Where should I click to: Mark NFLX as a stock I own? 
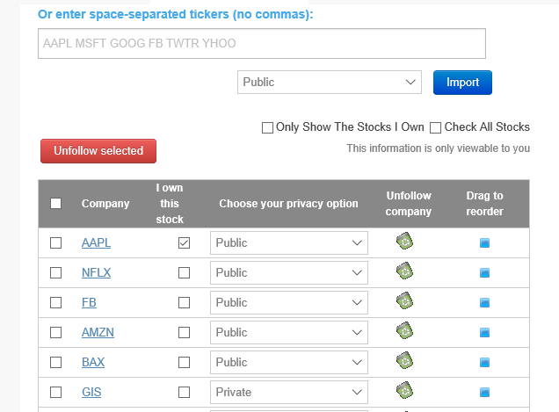click(184, 273)
